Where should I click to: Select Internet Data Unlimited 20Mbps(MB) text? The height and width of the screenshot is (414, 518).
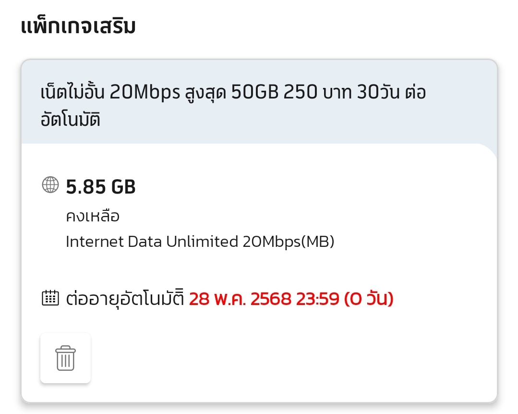(200, 242)
